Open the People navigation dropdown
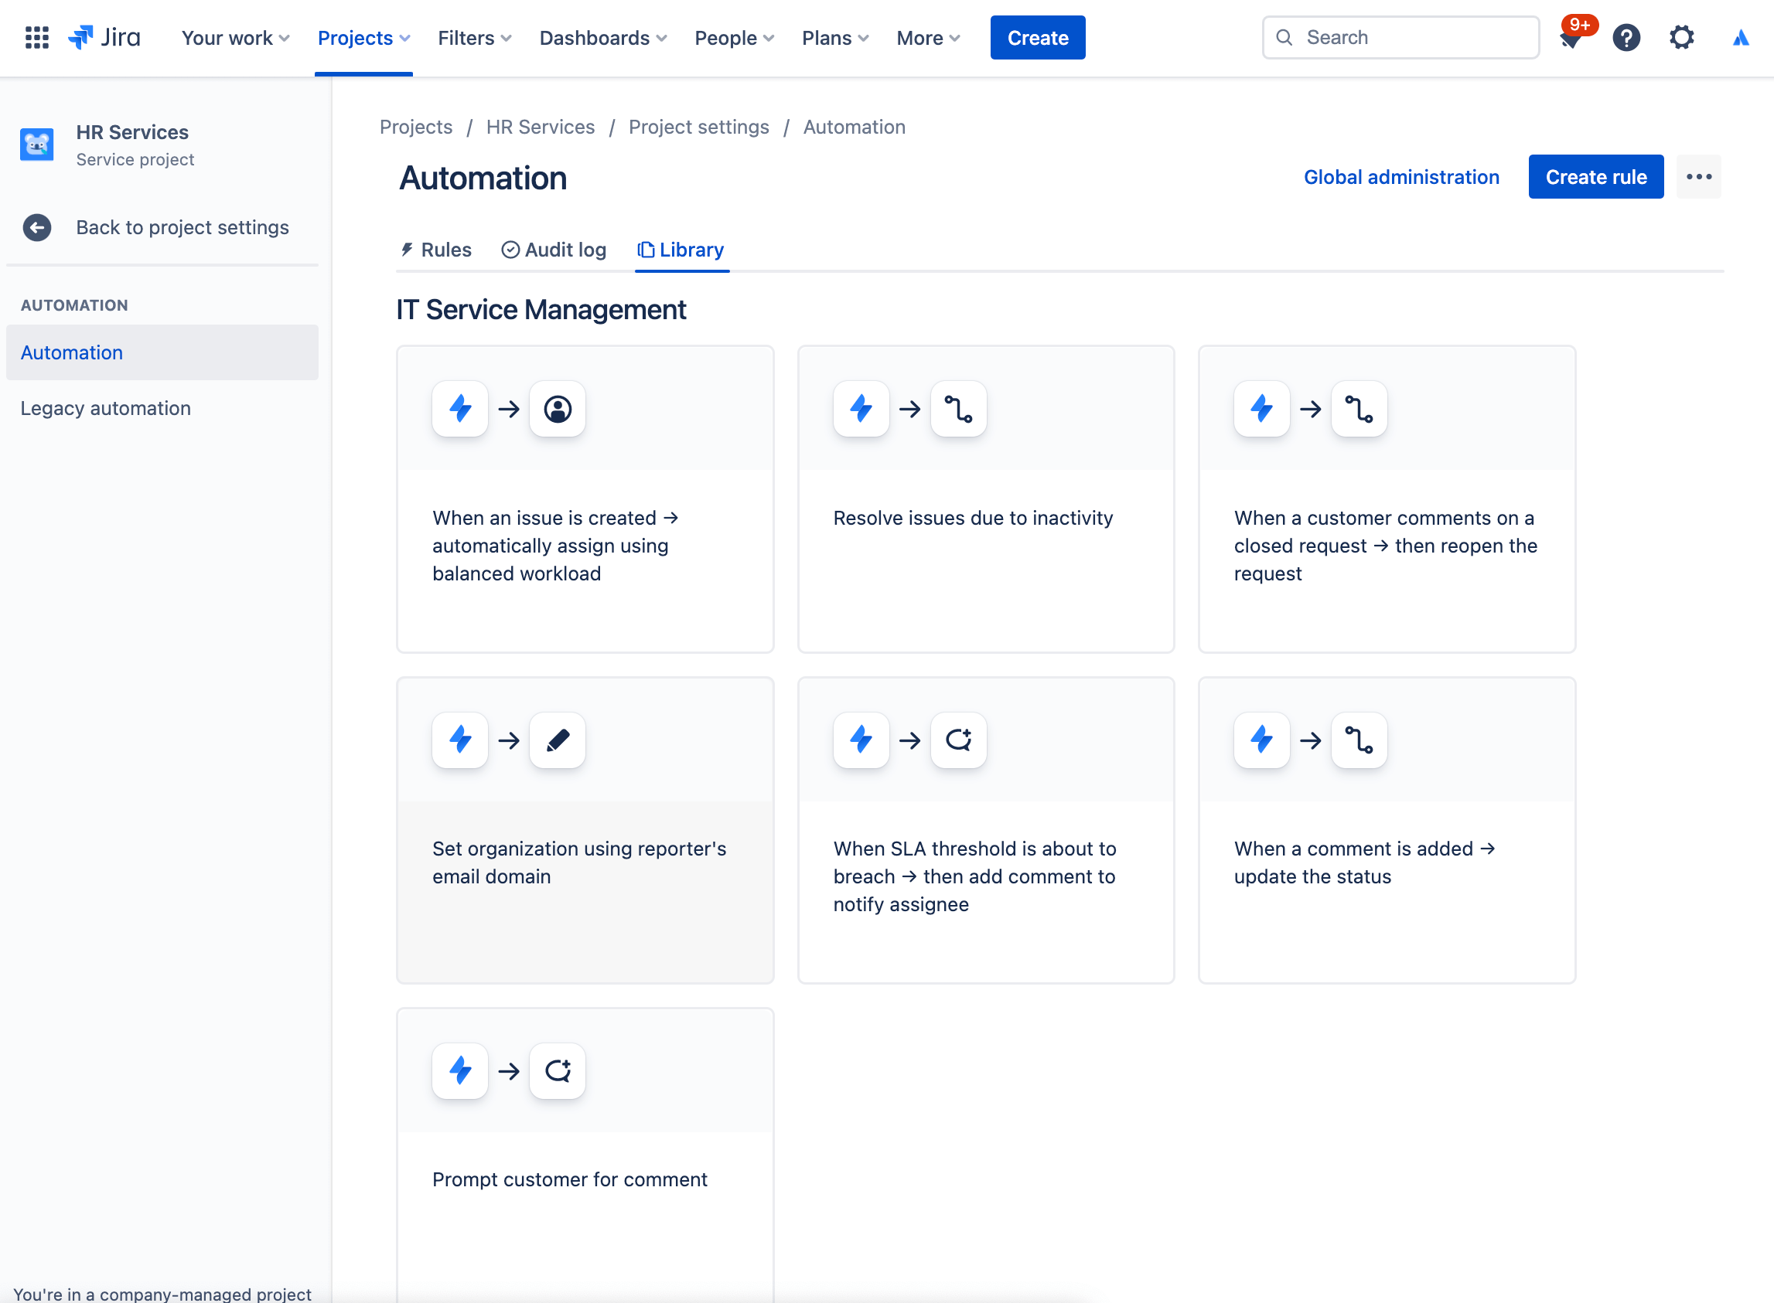This screenshot has width=1774, height=1303. click(x=733, y=37)
